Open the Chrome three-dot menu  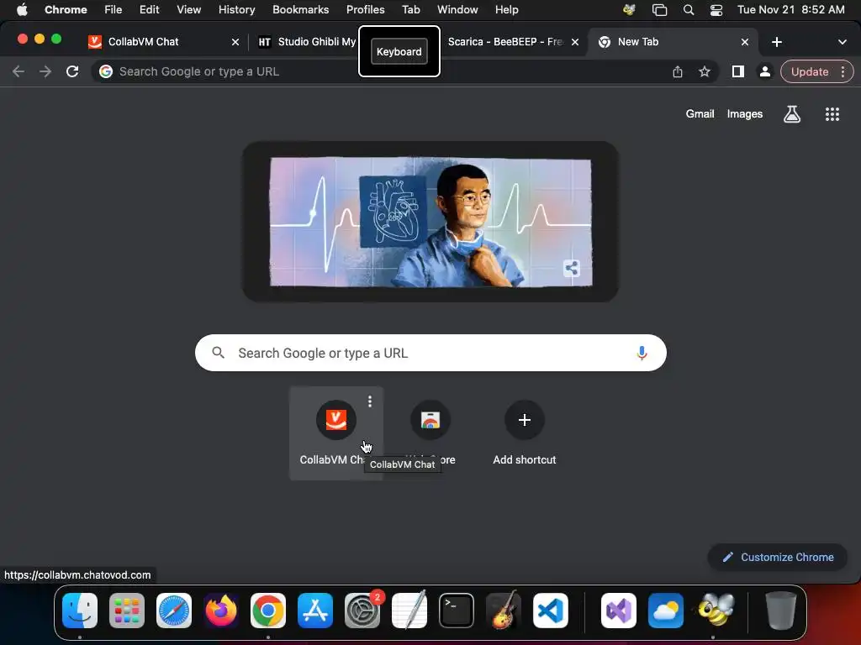(843, 71)
